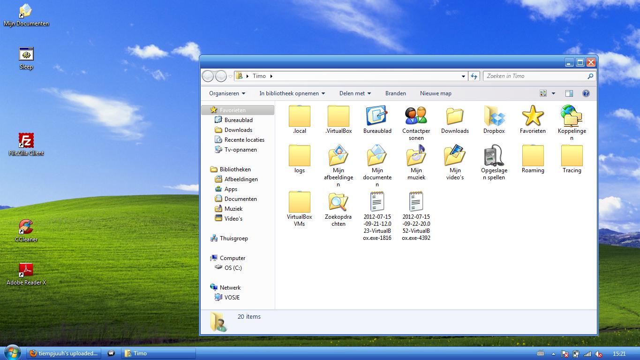The height and width of the screenshot is (360, 640).
Task: Click the FileZilla Client desktop shortcut
Action: click(x=26, y=144)
